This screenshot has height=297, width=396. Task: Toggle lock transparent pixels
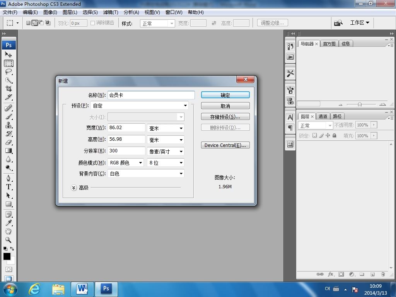(314, 135)
